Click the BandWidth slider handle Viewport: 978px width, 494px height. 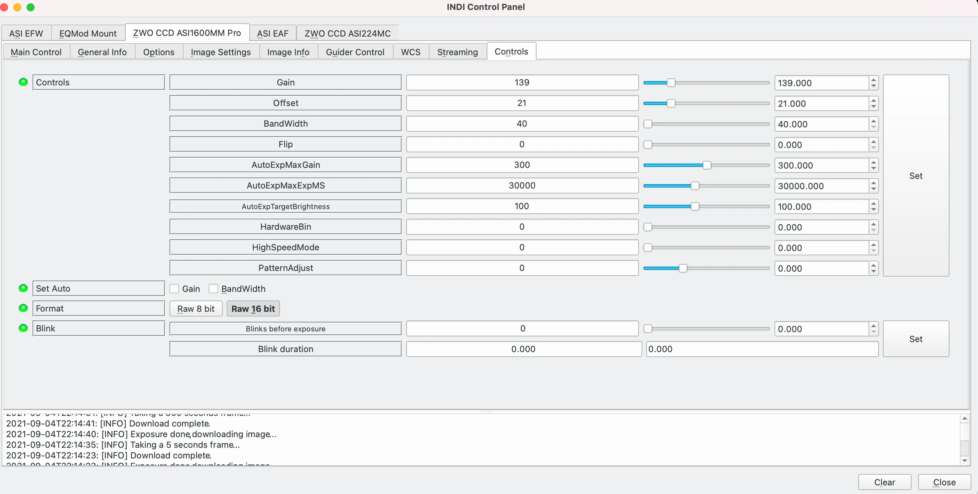(648, 124)
